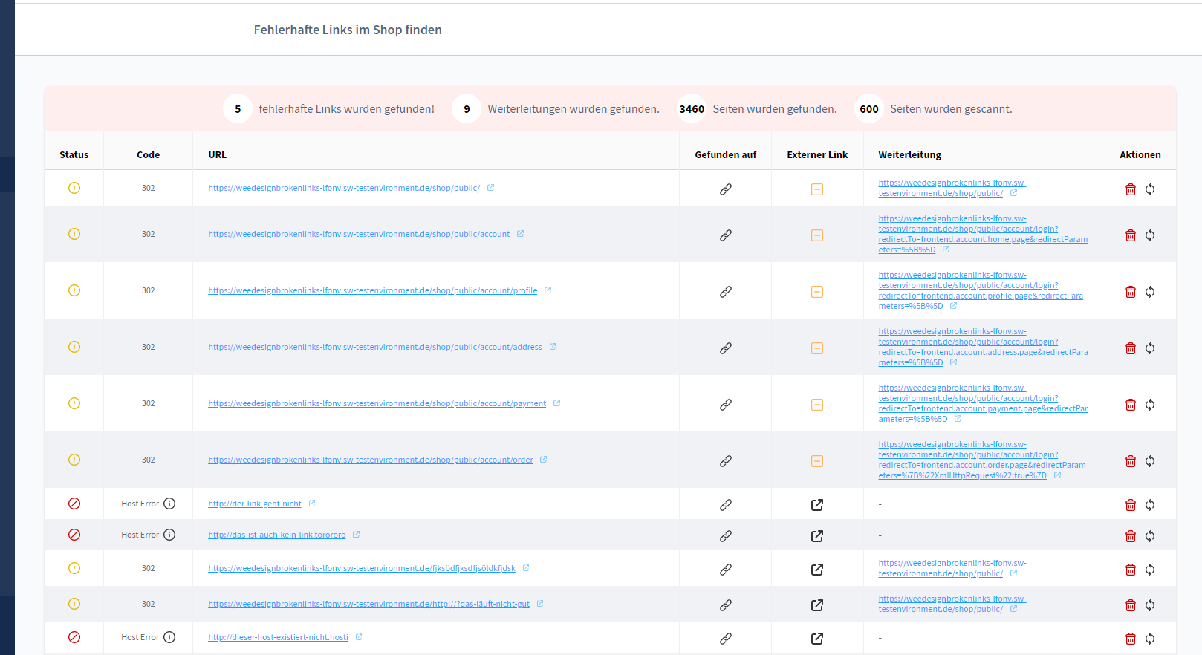Delete the shop/public/ link entry

click(x=1131, y=189)
